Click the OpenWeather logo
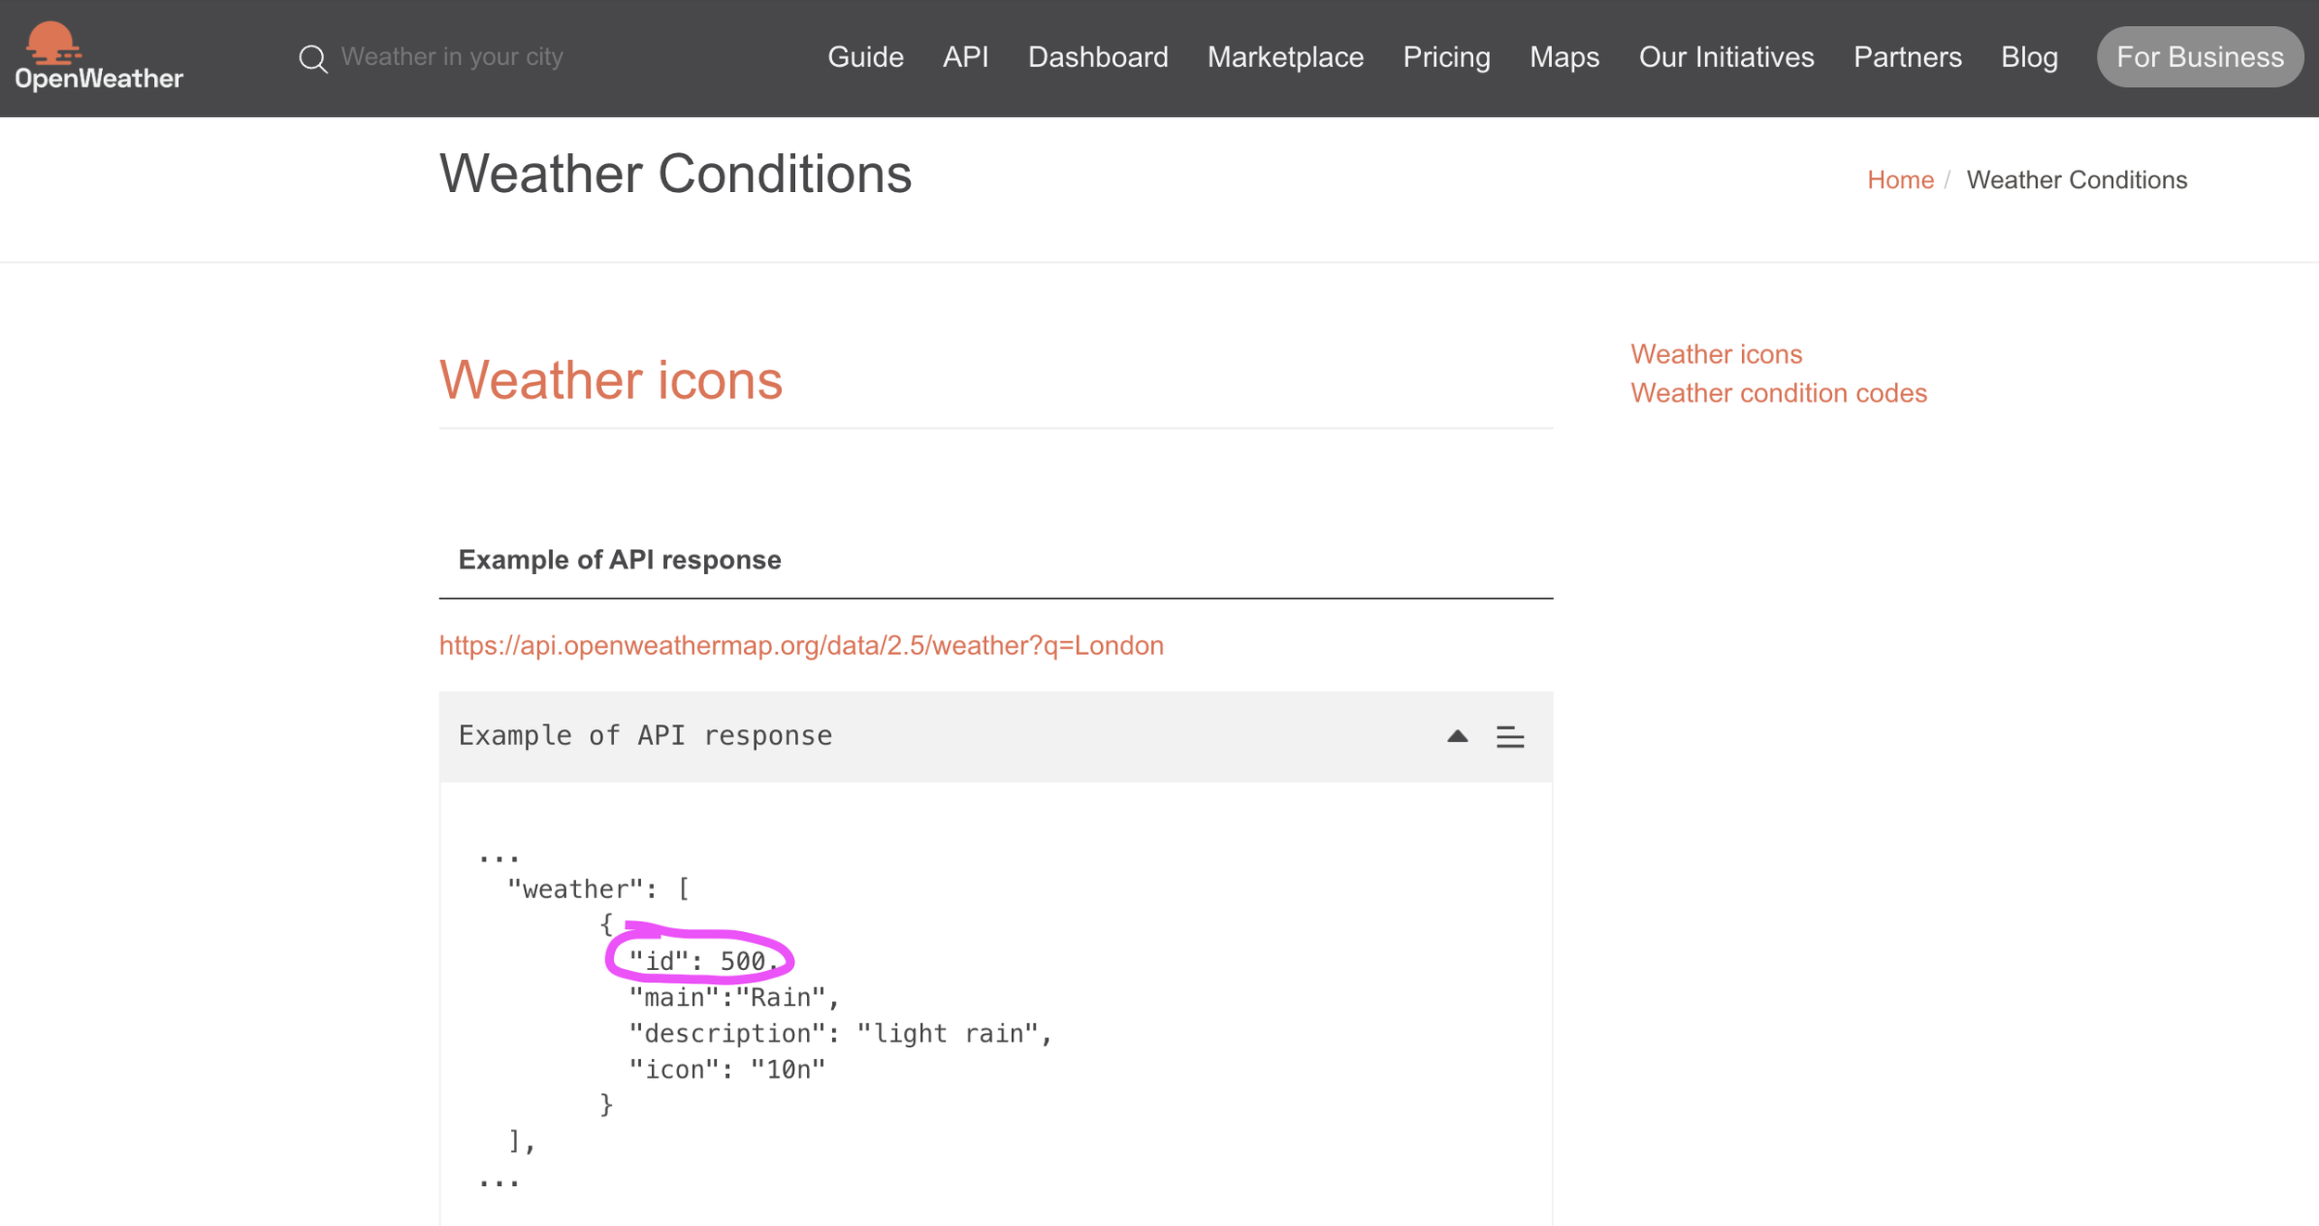This screenshot has width=2319, height=1226. click(98, 57)
